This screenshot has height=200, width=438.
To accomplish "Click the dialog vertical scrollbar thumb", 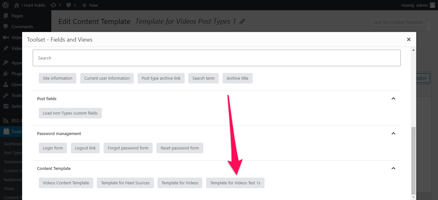I will click(x=413, y=160).
